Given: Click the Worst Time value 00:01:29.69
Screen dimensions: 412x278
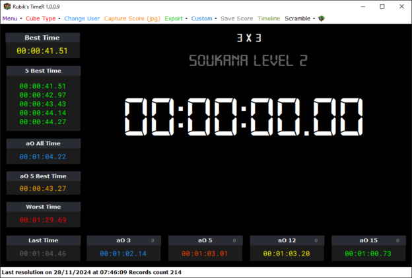Looking at the screenshot, I should tap(42, 220).
